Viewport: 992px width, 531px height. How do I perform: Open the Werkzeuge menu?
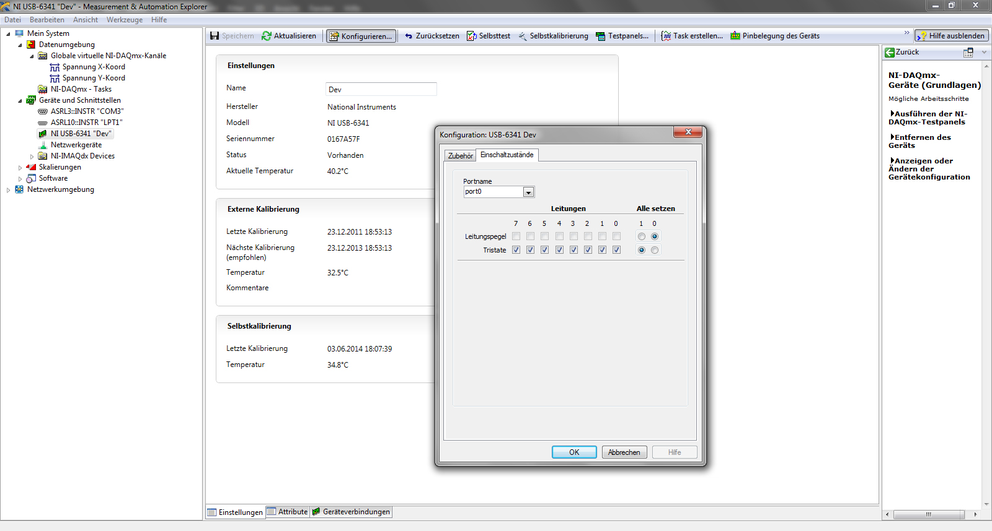click(125, 20)
